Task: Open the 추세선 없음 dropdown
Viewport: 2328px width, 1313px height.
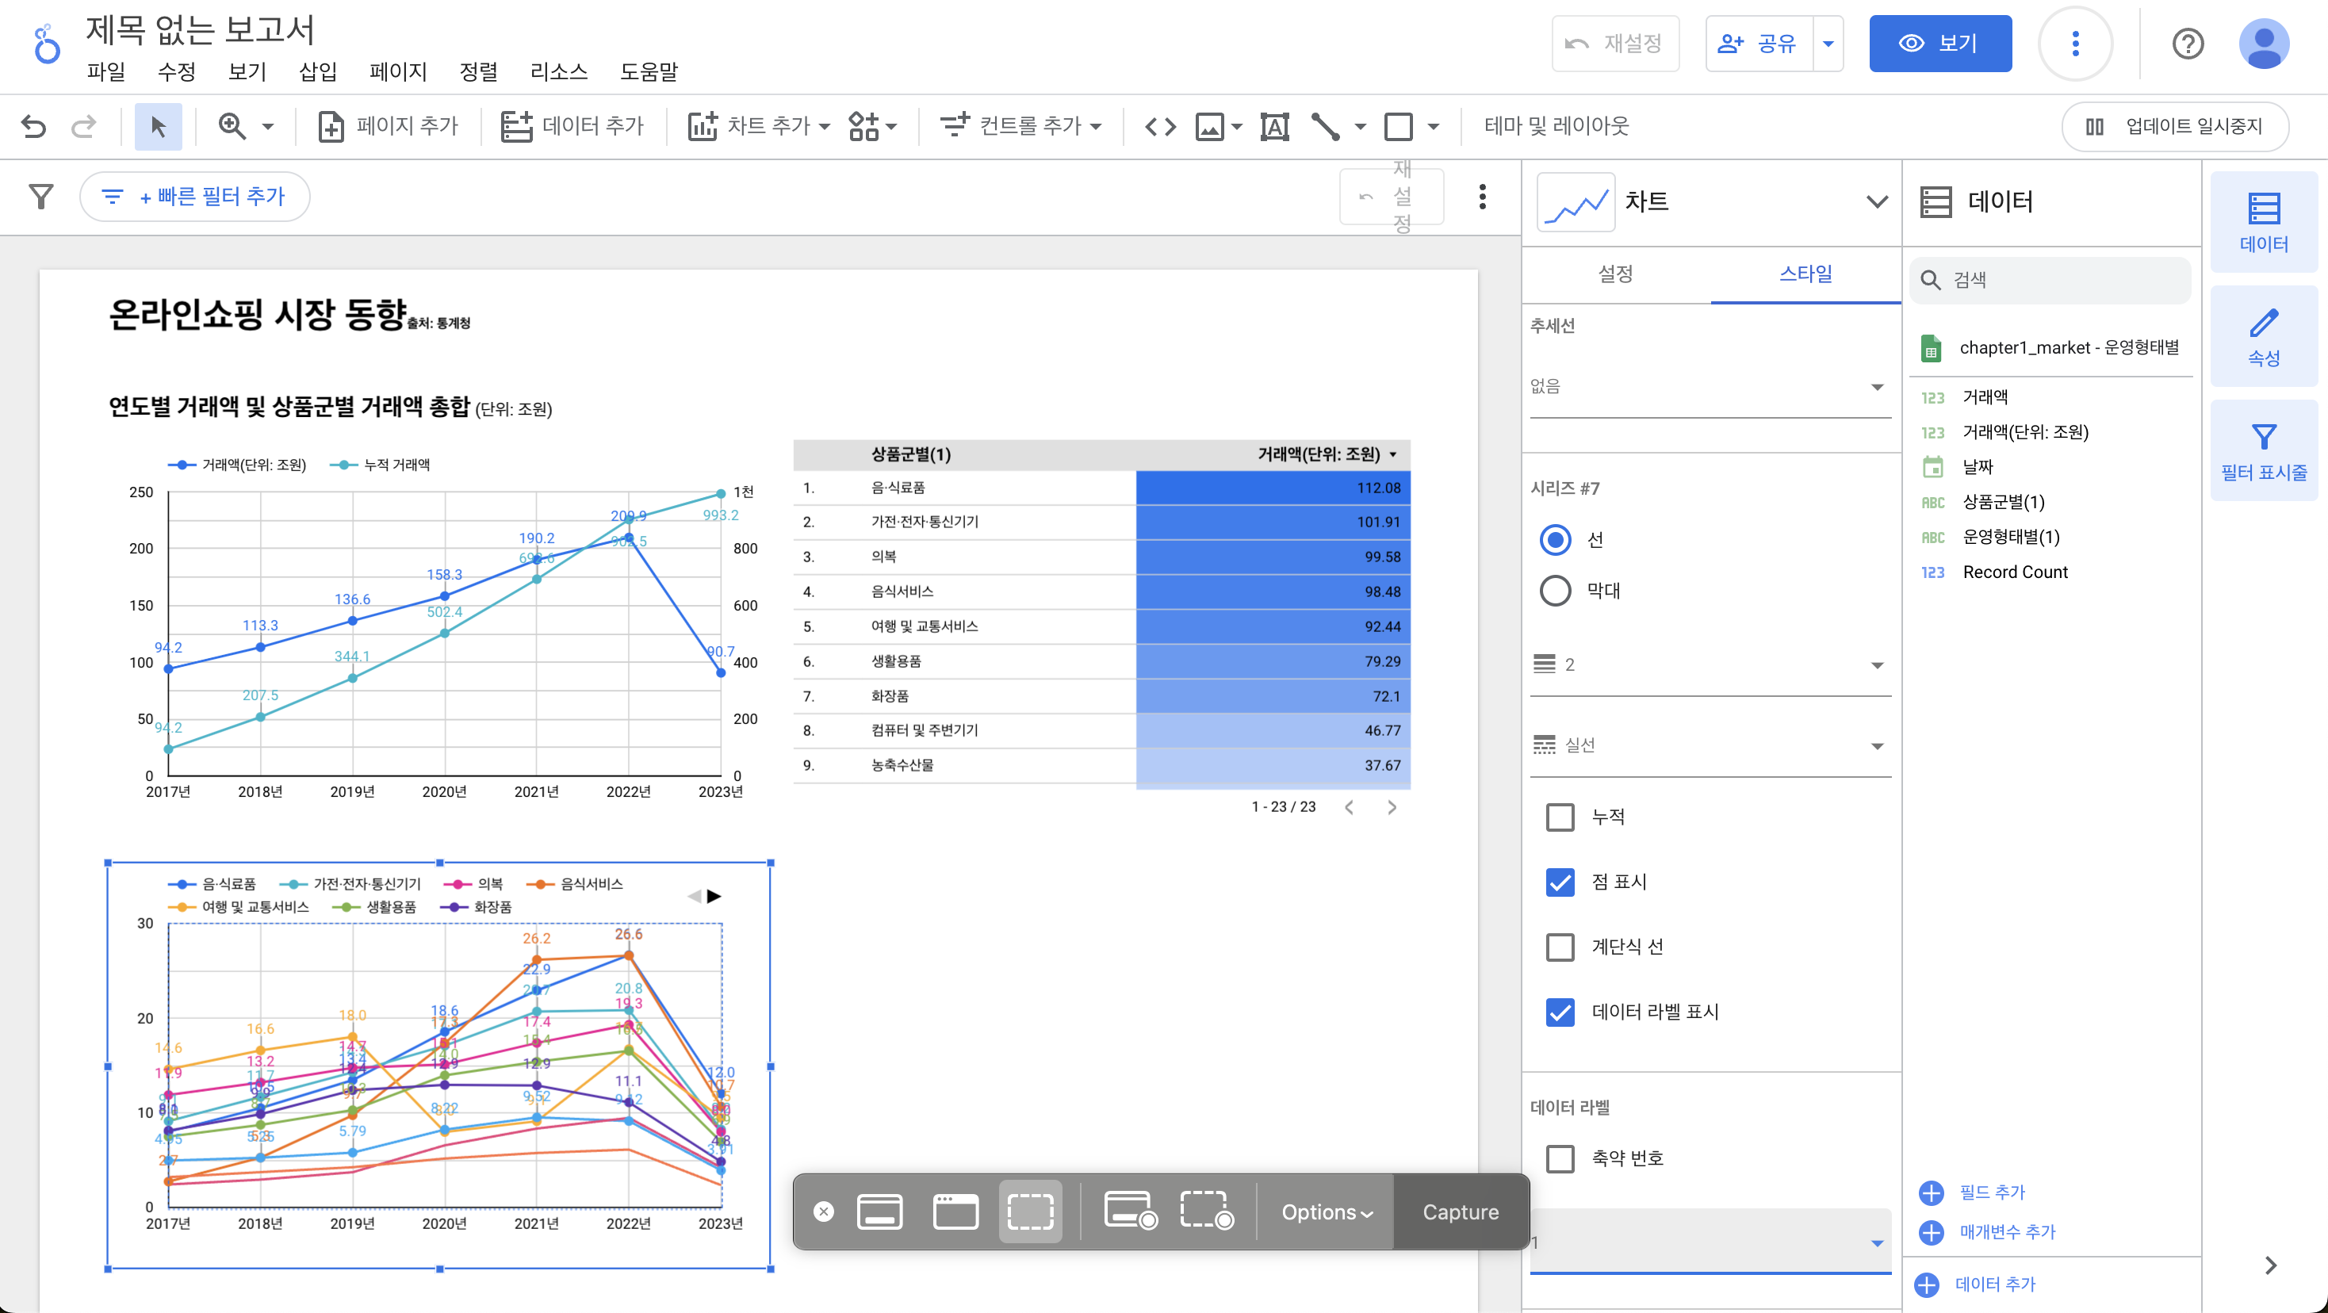Action: coord(1708,387)
